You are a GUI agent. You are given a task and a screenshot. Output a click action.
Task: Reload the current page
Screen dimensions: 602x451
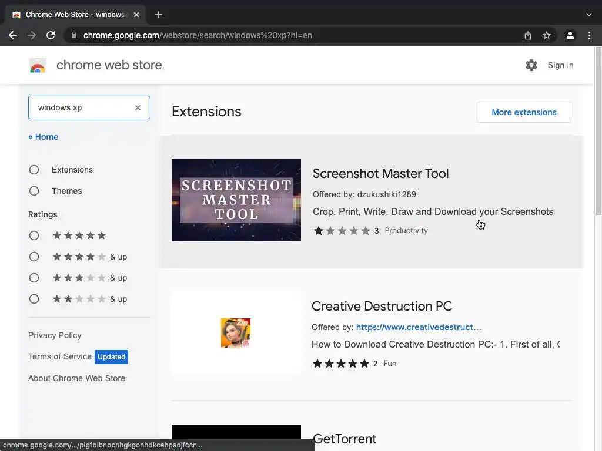pyautogui.click(x=51, y=35)
